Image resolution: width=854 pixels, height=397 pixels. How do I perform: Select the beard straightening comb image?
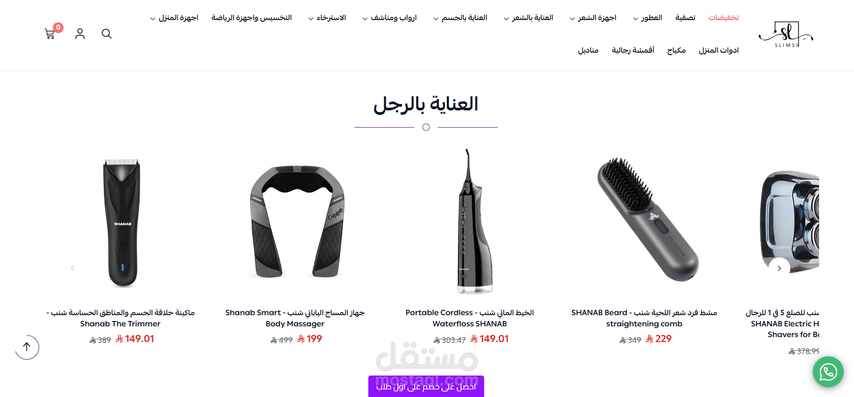tap(644, 219)
